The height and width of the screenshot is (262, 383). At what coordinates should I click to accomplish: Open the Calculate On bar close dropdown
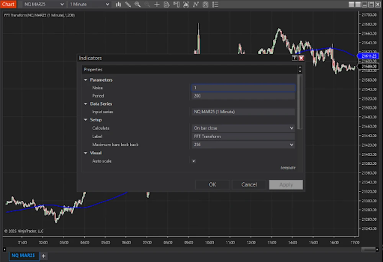(x=243, y=128)
